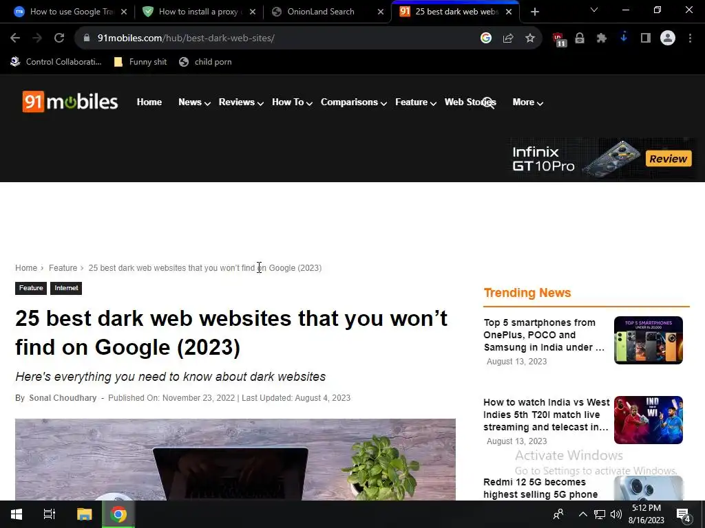
Task: Open the Home navigation item
Action: coord(149,102)
